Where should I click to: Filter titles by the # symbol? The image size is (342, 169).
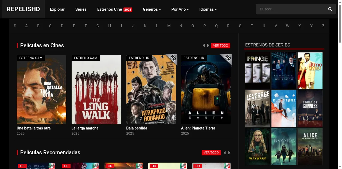point(15,26)
